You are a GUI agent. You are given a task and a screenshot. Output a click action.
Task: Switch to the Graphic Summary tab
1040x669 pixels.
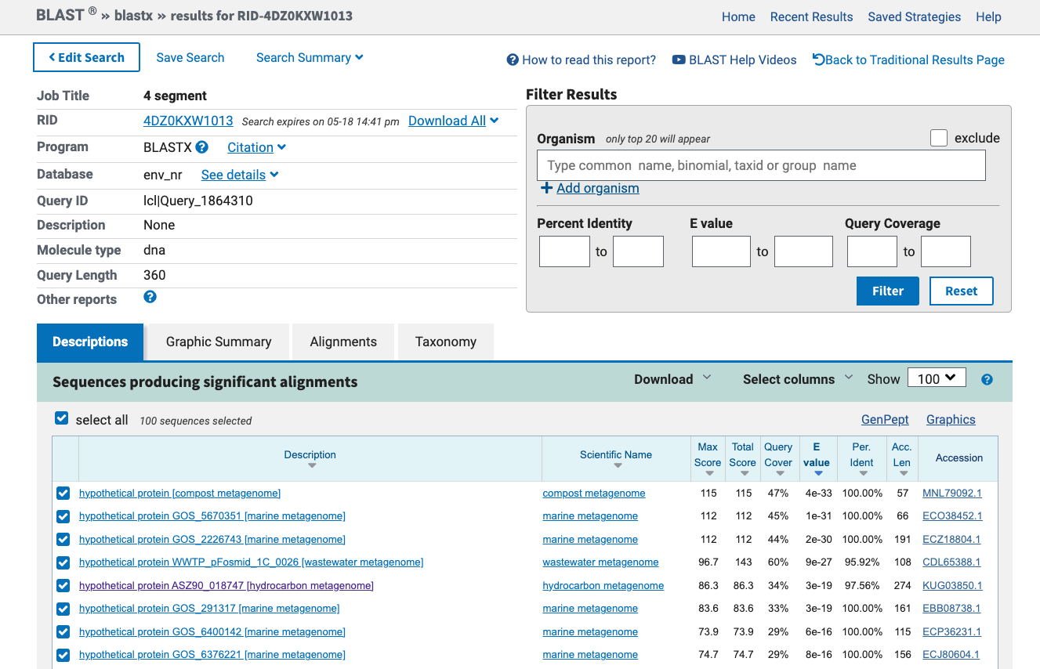click(x=219, y=342)
